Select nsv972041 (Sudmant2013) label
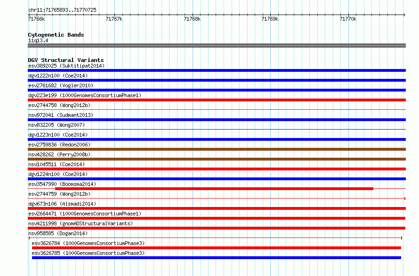 (61, 115)
